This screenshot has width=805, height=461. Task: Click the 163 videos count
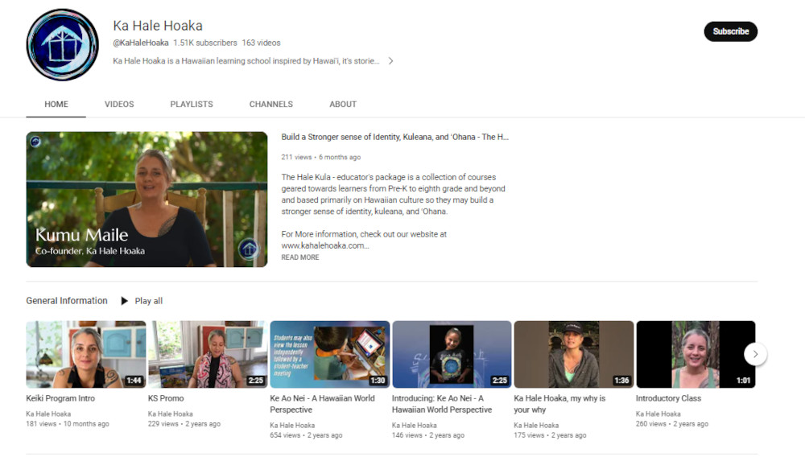[262, 43]
